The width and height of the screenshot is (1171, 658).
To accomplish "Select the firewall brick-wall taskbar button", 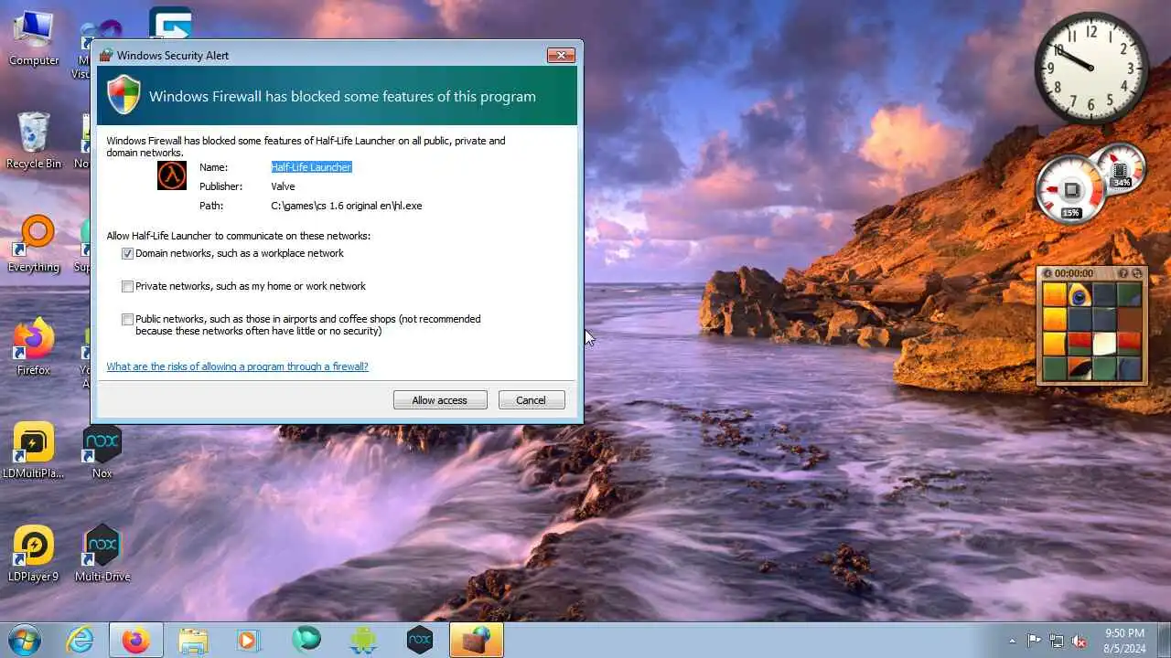I will 476,640.
